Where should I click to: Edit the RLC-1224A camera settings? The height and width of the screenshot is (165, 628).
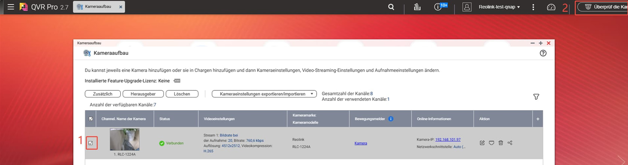482,143
